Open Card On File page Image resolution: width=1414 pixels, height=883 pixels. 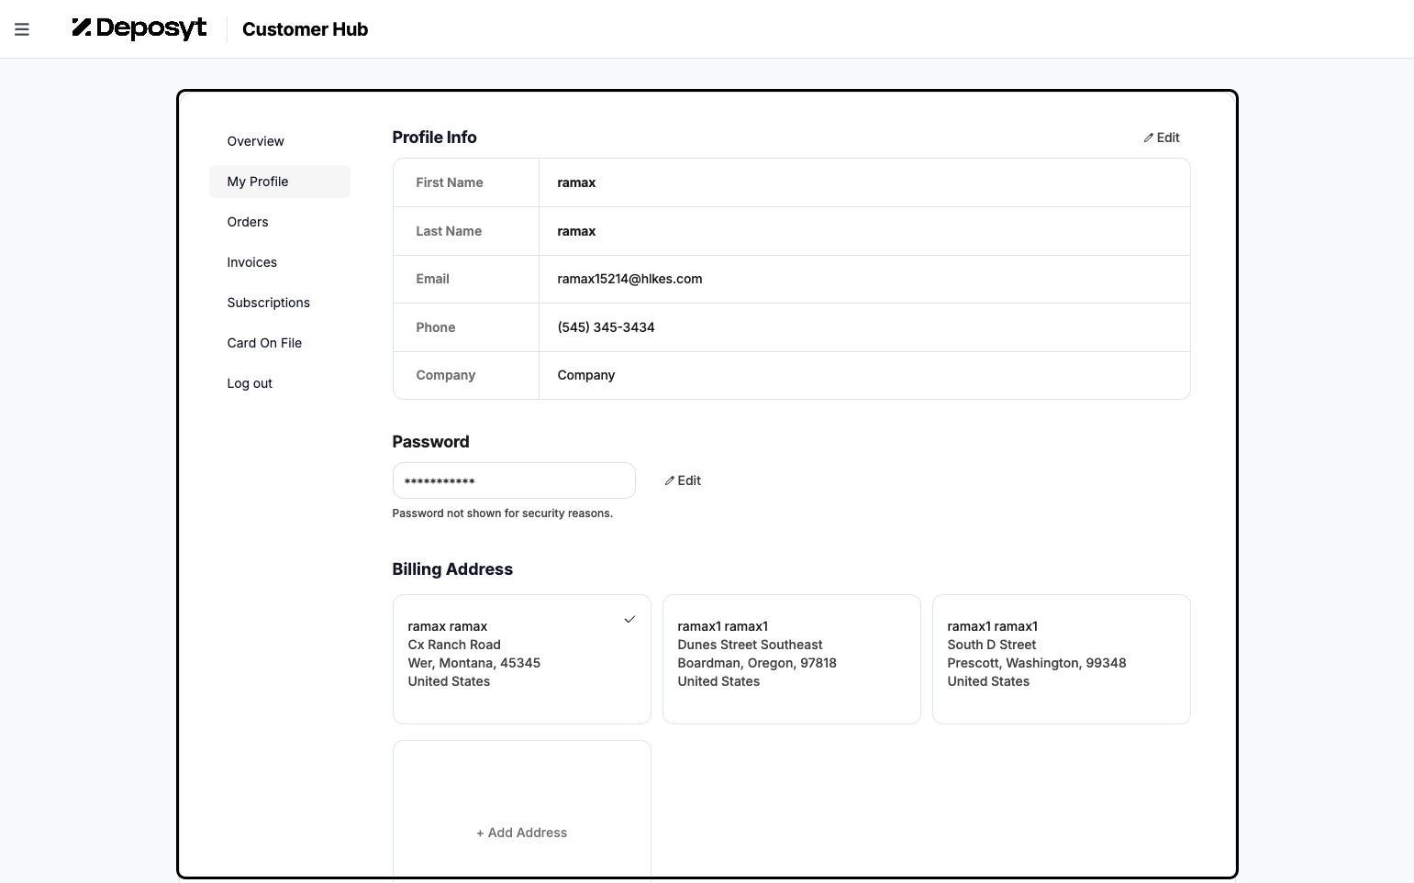pos(280,343)
